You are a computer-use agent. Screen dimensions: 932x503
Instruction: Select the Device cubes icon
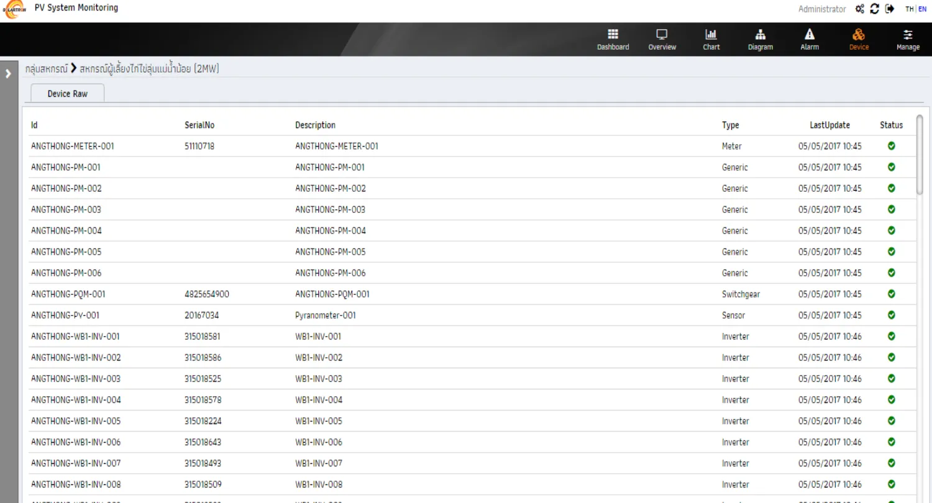click(859, 34)
